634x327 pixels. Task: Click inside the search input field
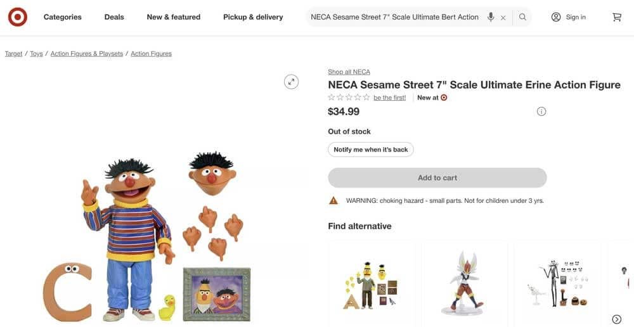click(394, 17)
